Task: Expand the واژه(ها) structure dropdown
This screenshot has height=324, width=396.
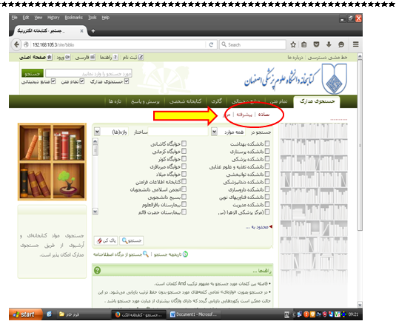Action: coord(97,132)
